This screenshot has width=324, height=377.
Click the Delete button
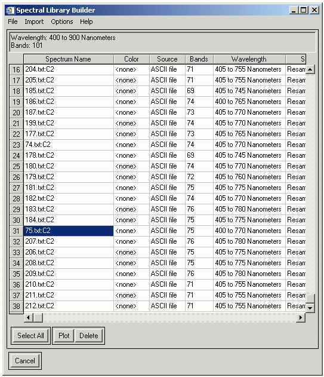point(89,336)
